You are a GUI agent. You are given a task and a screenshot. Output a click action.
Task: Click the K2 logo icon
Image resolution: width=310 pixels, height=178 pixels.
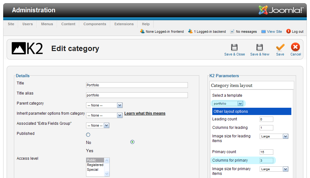tap(27, 49)
